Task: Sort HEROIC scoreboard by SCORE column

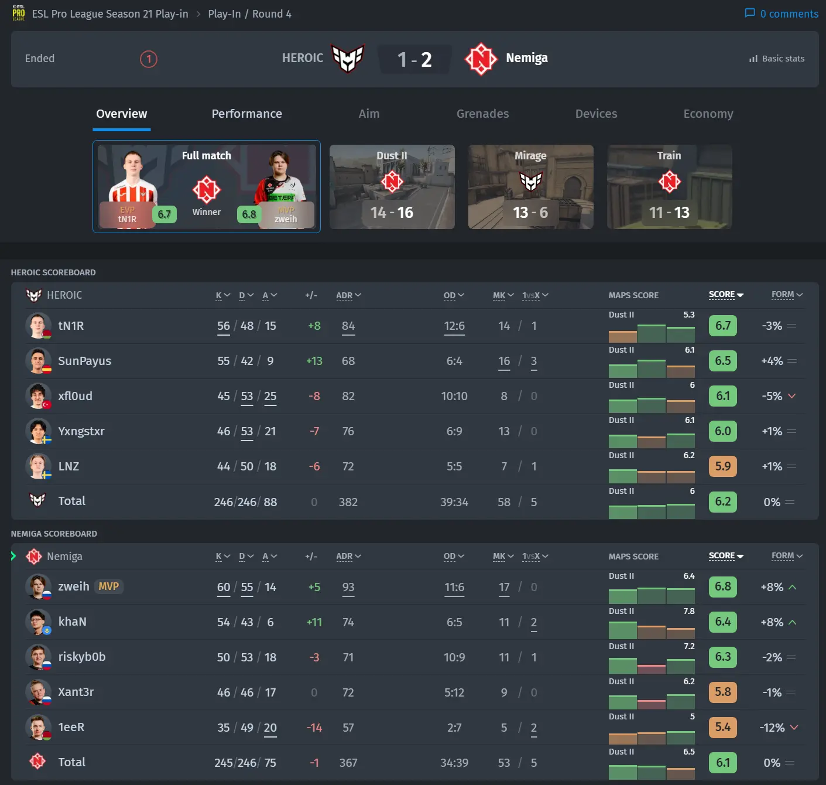Action: point(726,295)
